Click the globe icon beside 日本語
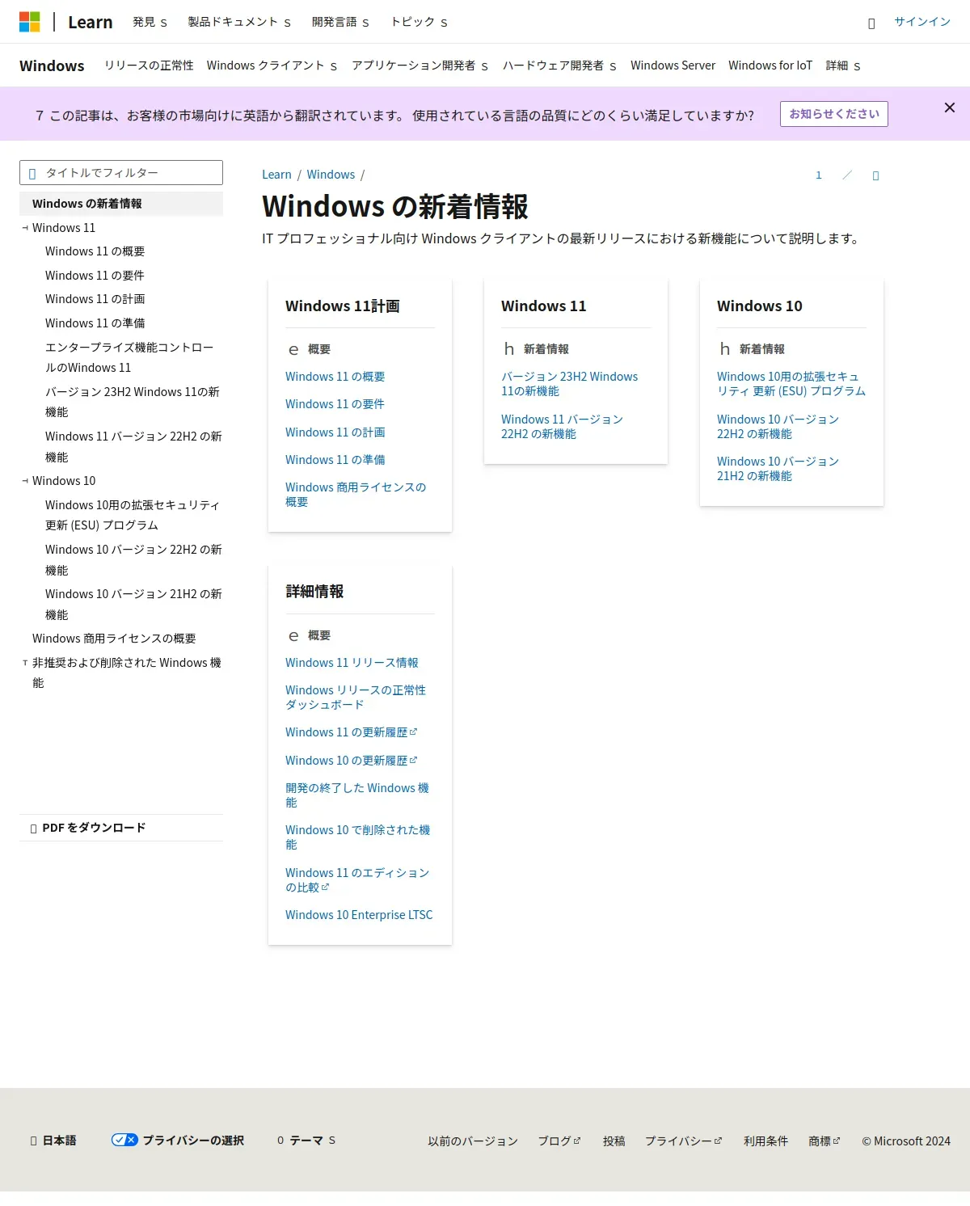Image resolution: width=970 pixels, height=1206 pixels. (x=33, y=1141)
